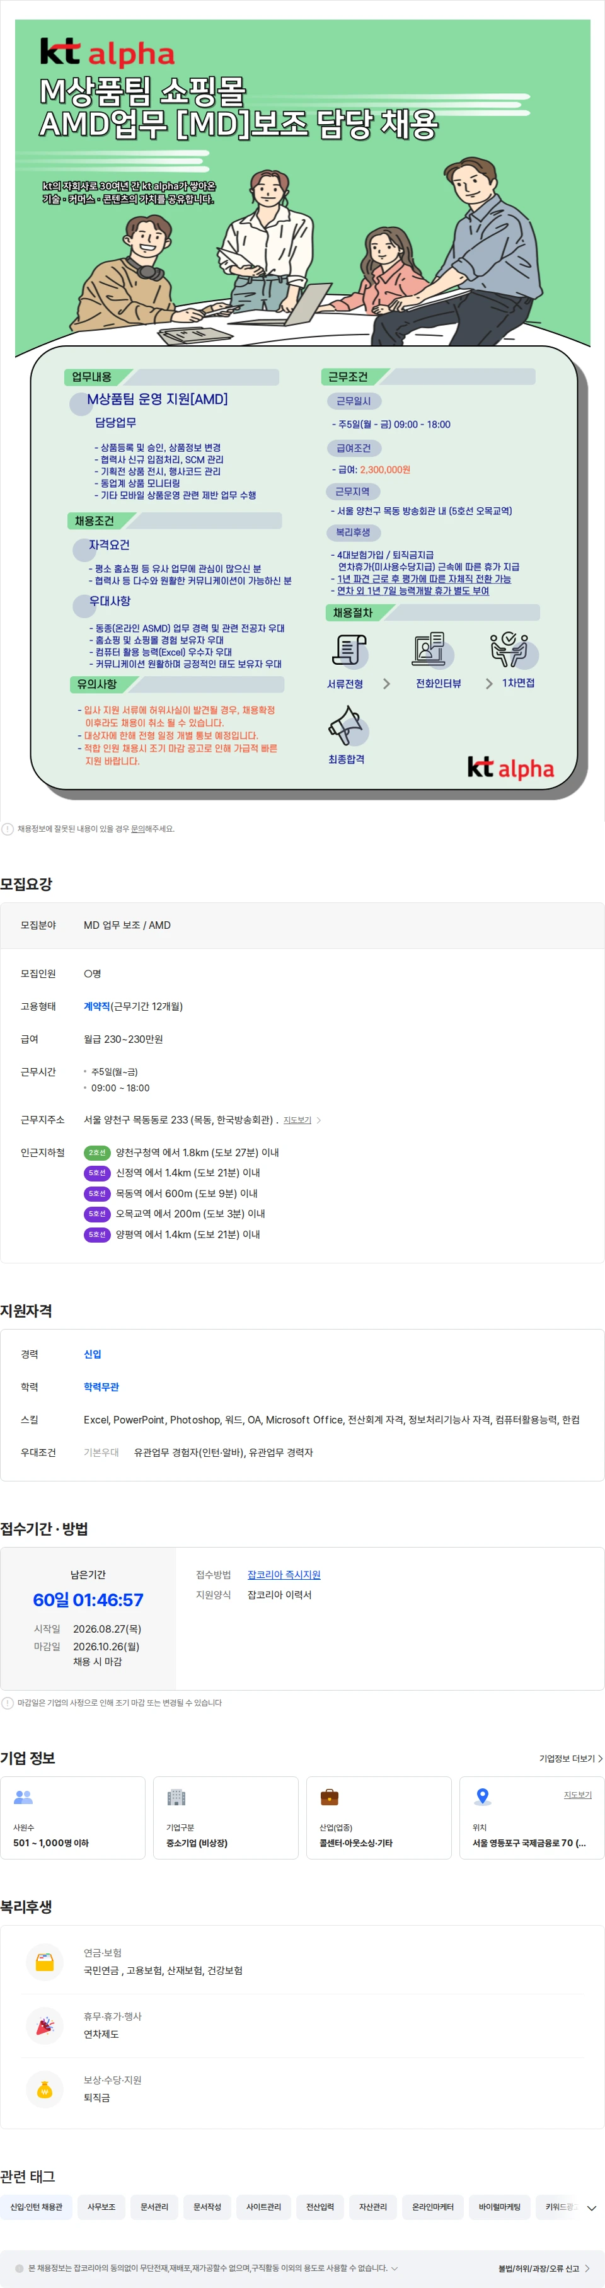Click the 사원수 people icon
This screenshot has height=2288, width=605.
[x=23, y=1797]
